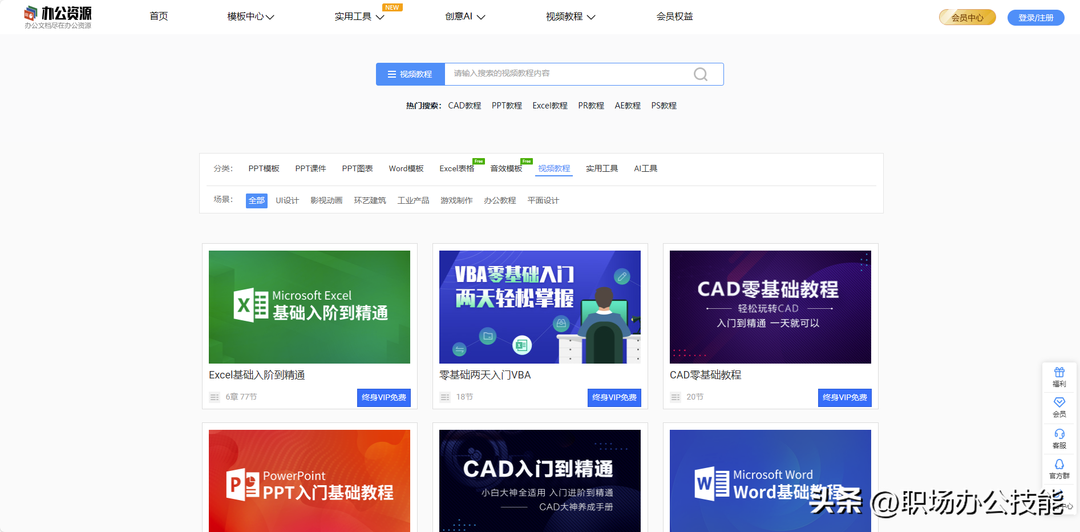The height and width of the screenshot is (532, 1080).
Task: Switch to the PPT模板 category tab
Action: tap(264, 169)
